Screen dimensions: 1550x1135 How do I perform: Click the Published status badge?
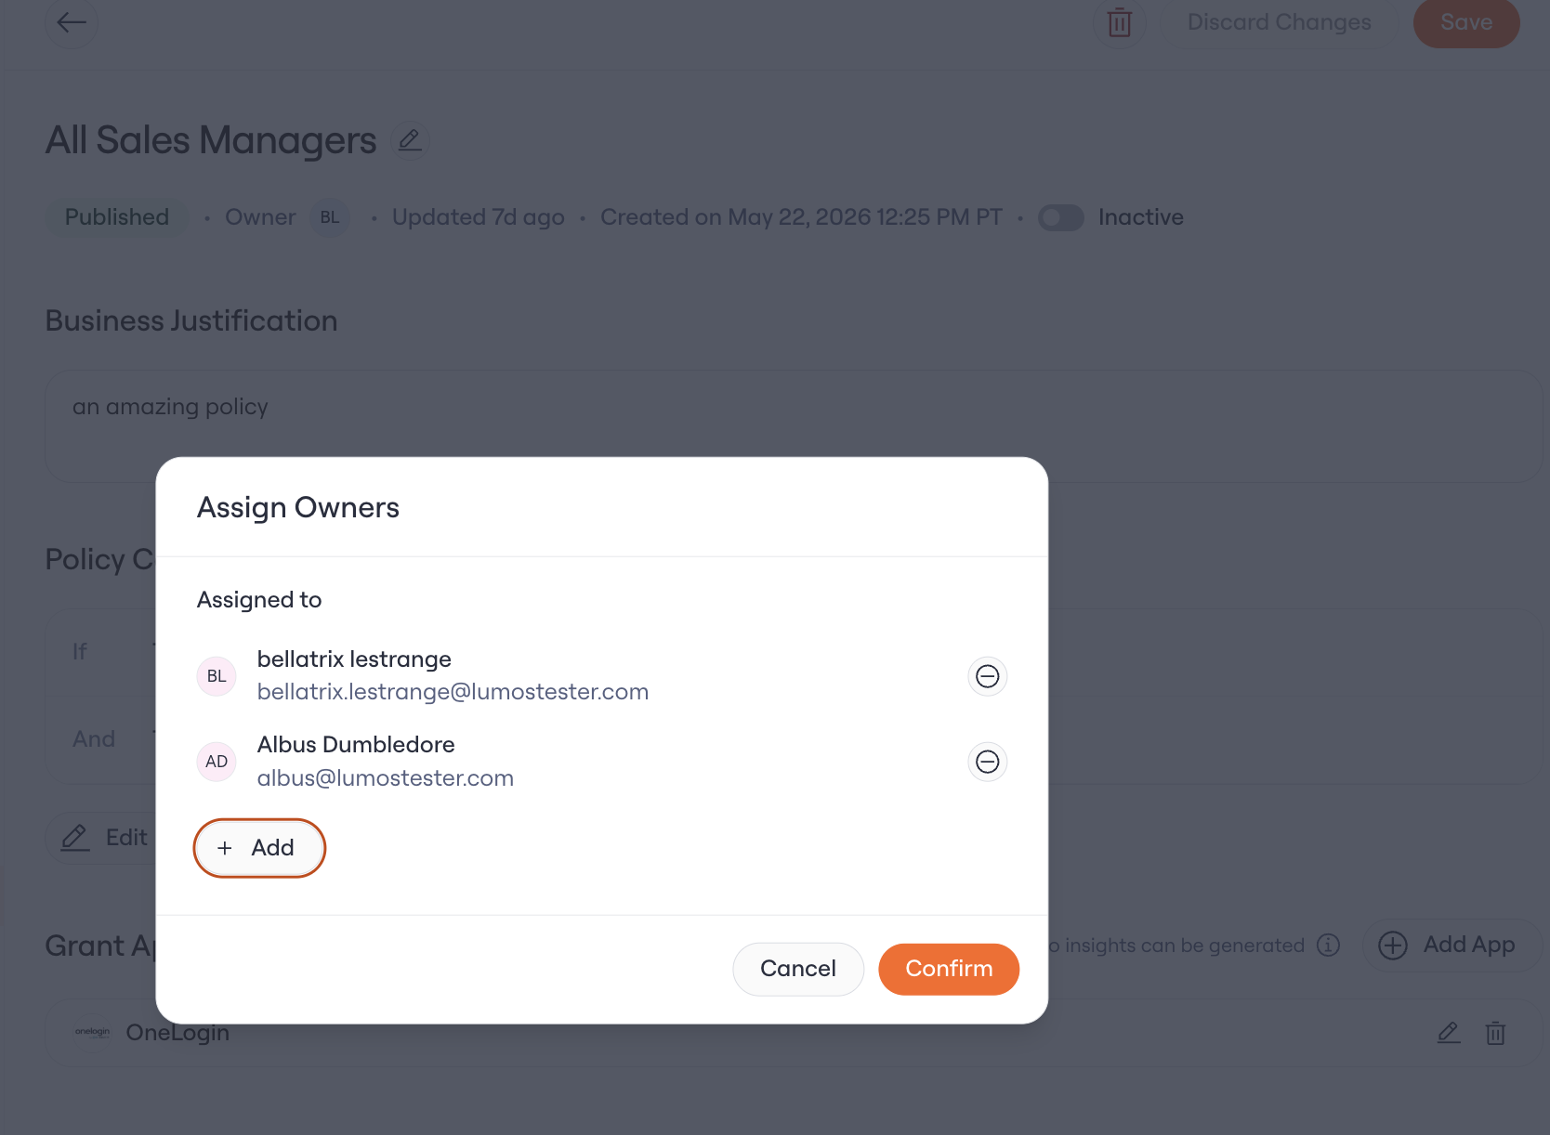point(117,217)
